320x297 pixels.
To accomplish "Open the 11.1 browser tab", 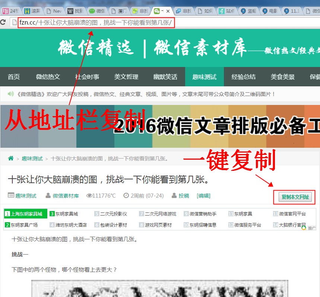I will pyautogui.click(x=292, y=11).
